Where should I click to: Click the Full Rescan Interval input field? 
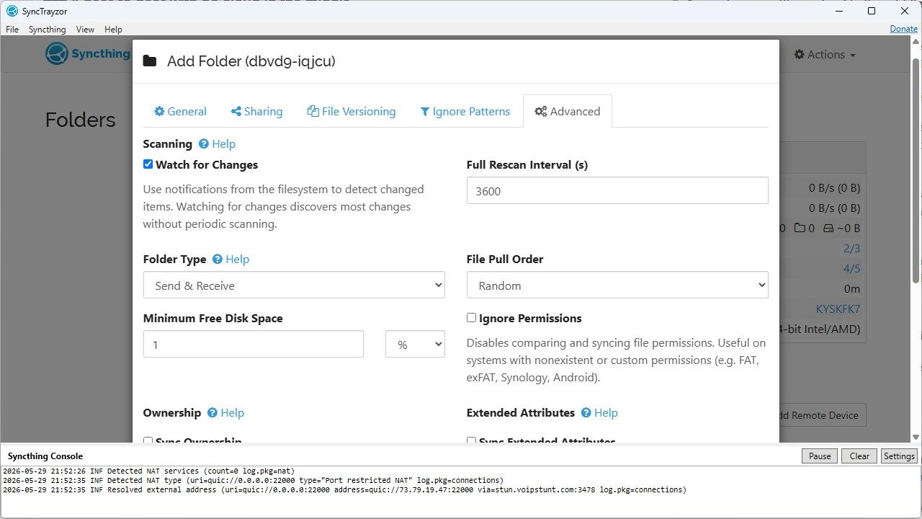617,191
